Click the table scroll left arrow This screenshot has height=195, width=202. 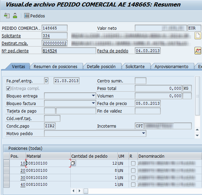pyautogui.click(x=73, y=191)
